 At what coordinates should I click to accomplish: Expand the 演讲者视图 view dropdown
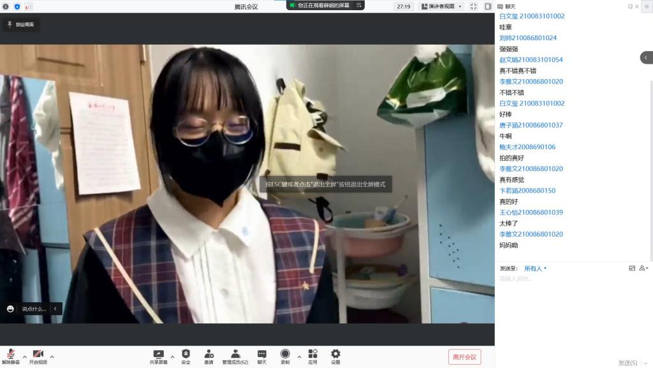(441, 6)
